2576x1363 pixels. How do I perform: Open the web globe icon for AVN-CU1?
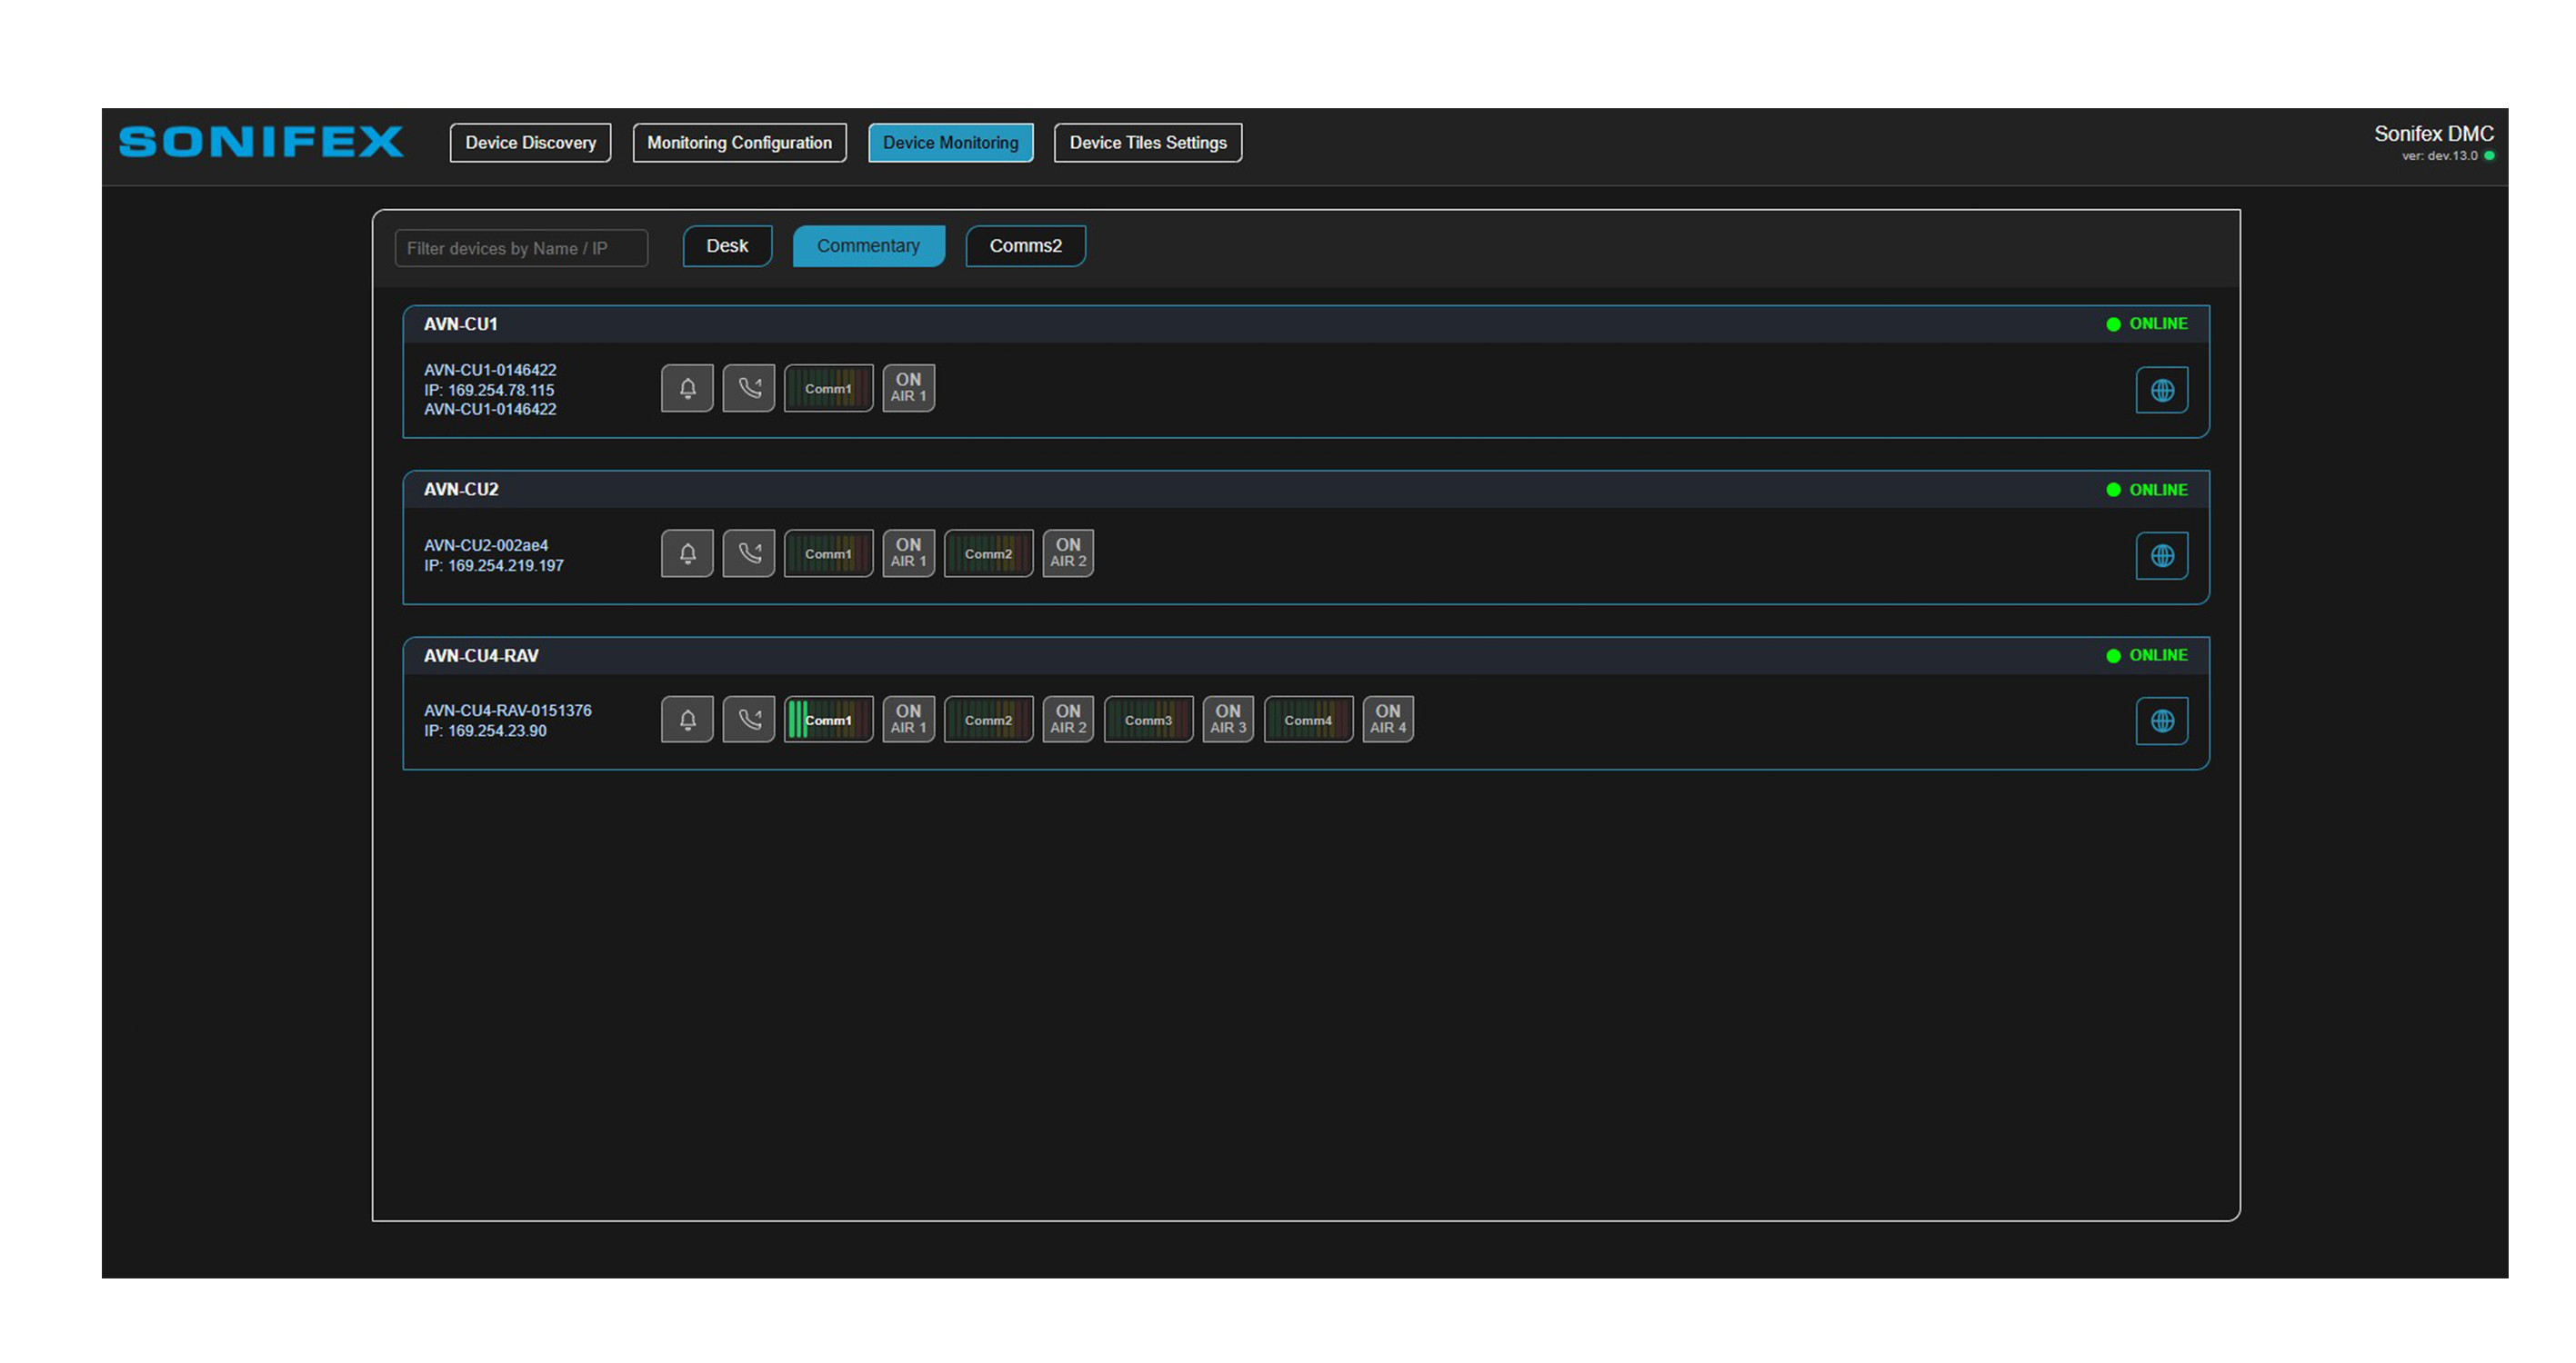pos(2162,390)
